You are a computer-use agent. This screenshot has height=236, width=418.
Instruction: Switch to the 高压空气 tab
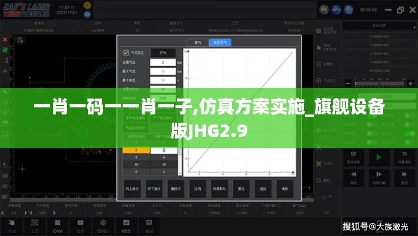pyautogui.click(x=220, y=42)
